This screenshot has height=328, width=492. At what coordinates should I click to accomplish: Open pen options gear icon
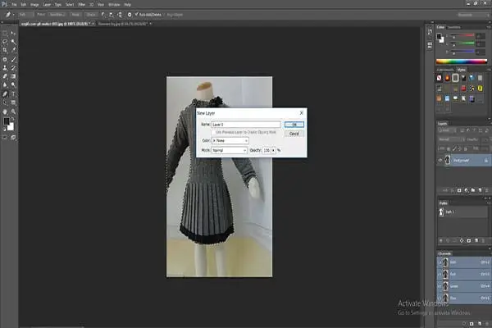(x=130, y=15)
